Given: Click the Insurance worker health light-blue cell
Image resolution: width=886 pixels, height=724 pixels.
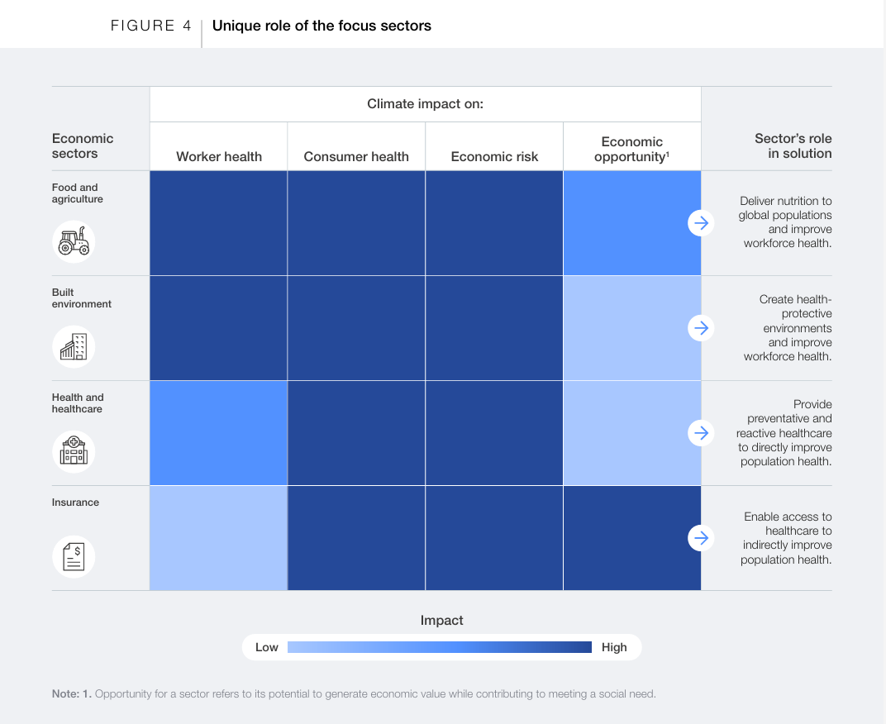Looking at the screenshot, I should [219, 538].
